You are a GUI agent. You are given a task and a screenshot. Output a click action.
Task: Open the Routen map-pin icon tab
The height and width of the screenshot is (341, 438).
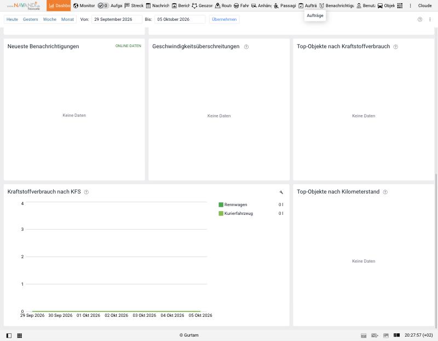pyautogui.click(x=223, y=5)
